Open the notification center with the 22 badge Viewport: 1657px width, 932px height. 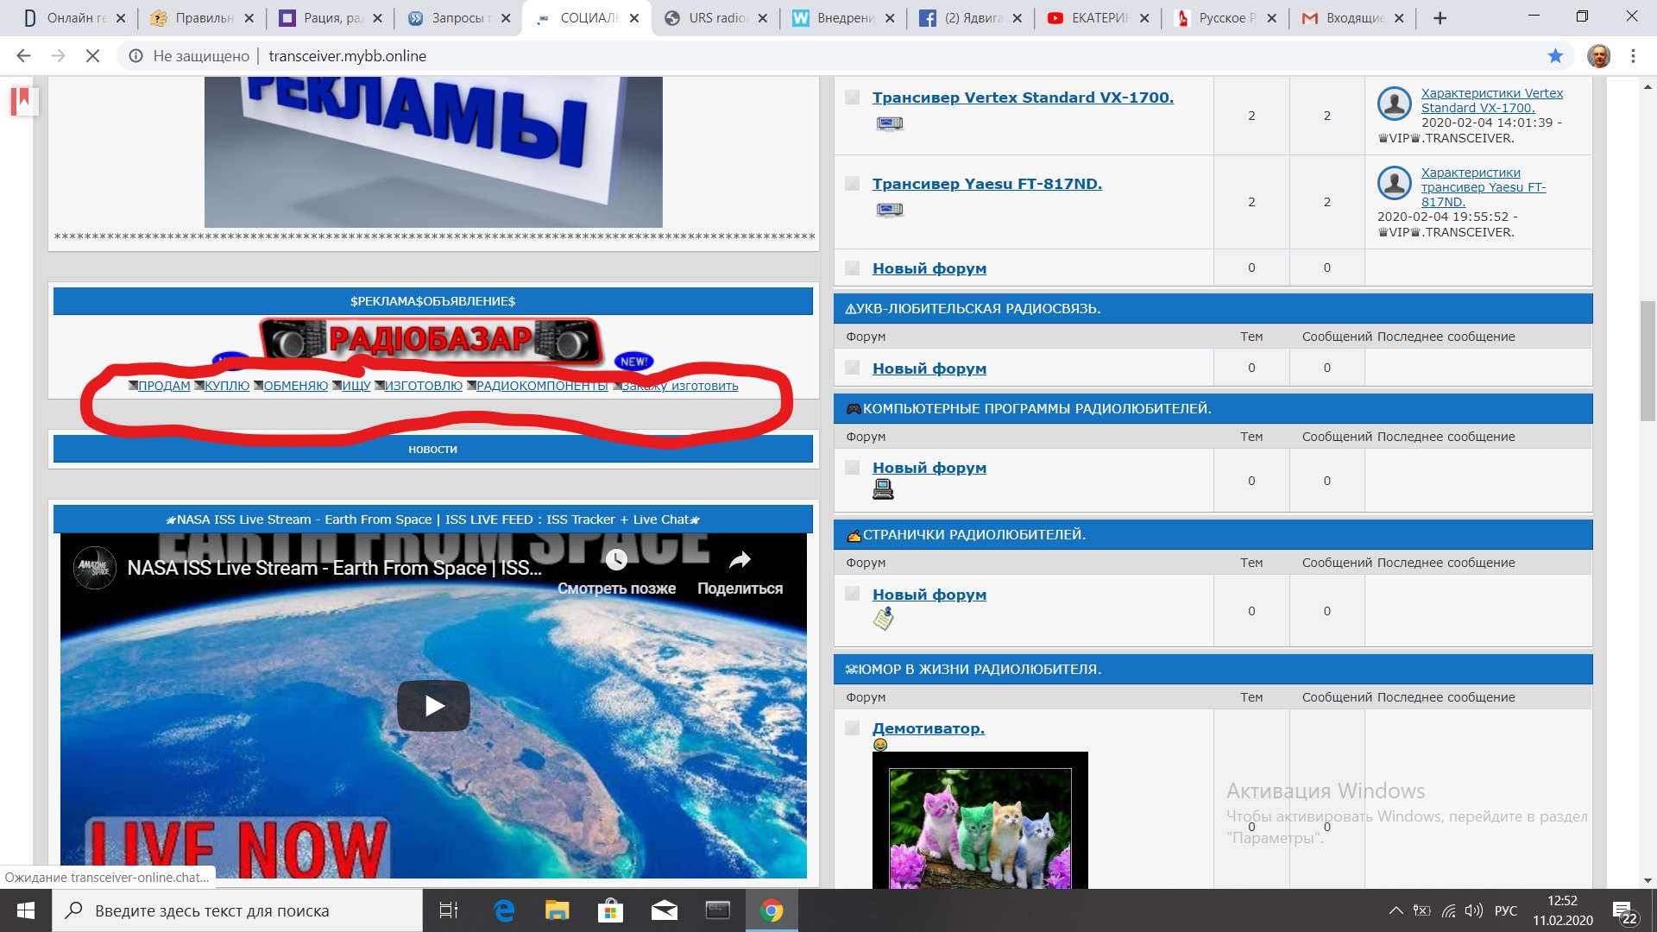(1625, 911)
